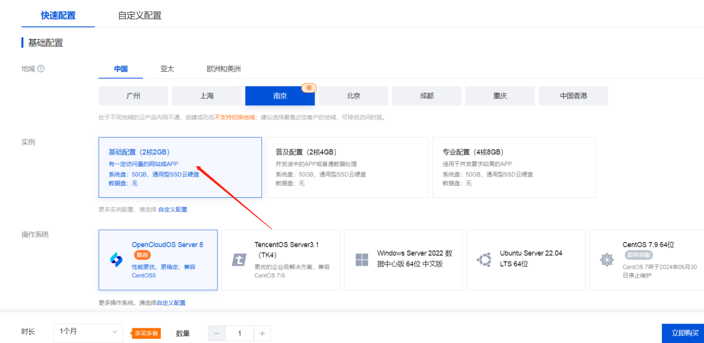Click the quantity input field

coord(240,334)
